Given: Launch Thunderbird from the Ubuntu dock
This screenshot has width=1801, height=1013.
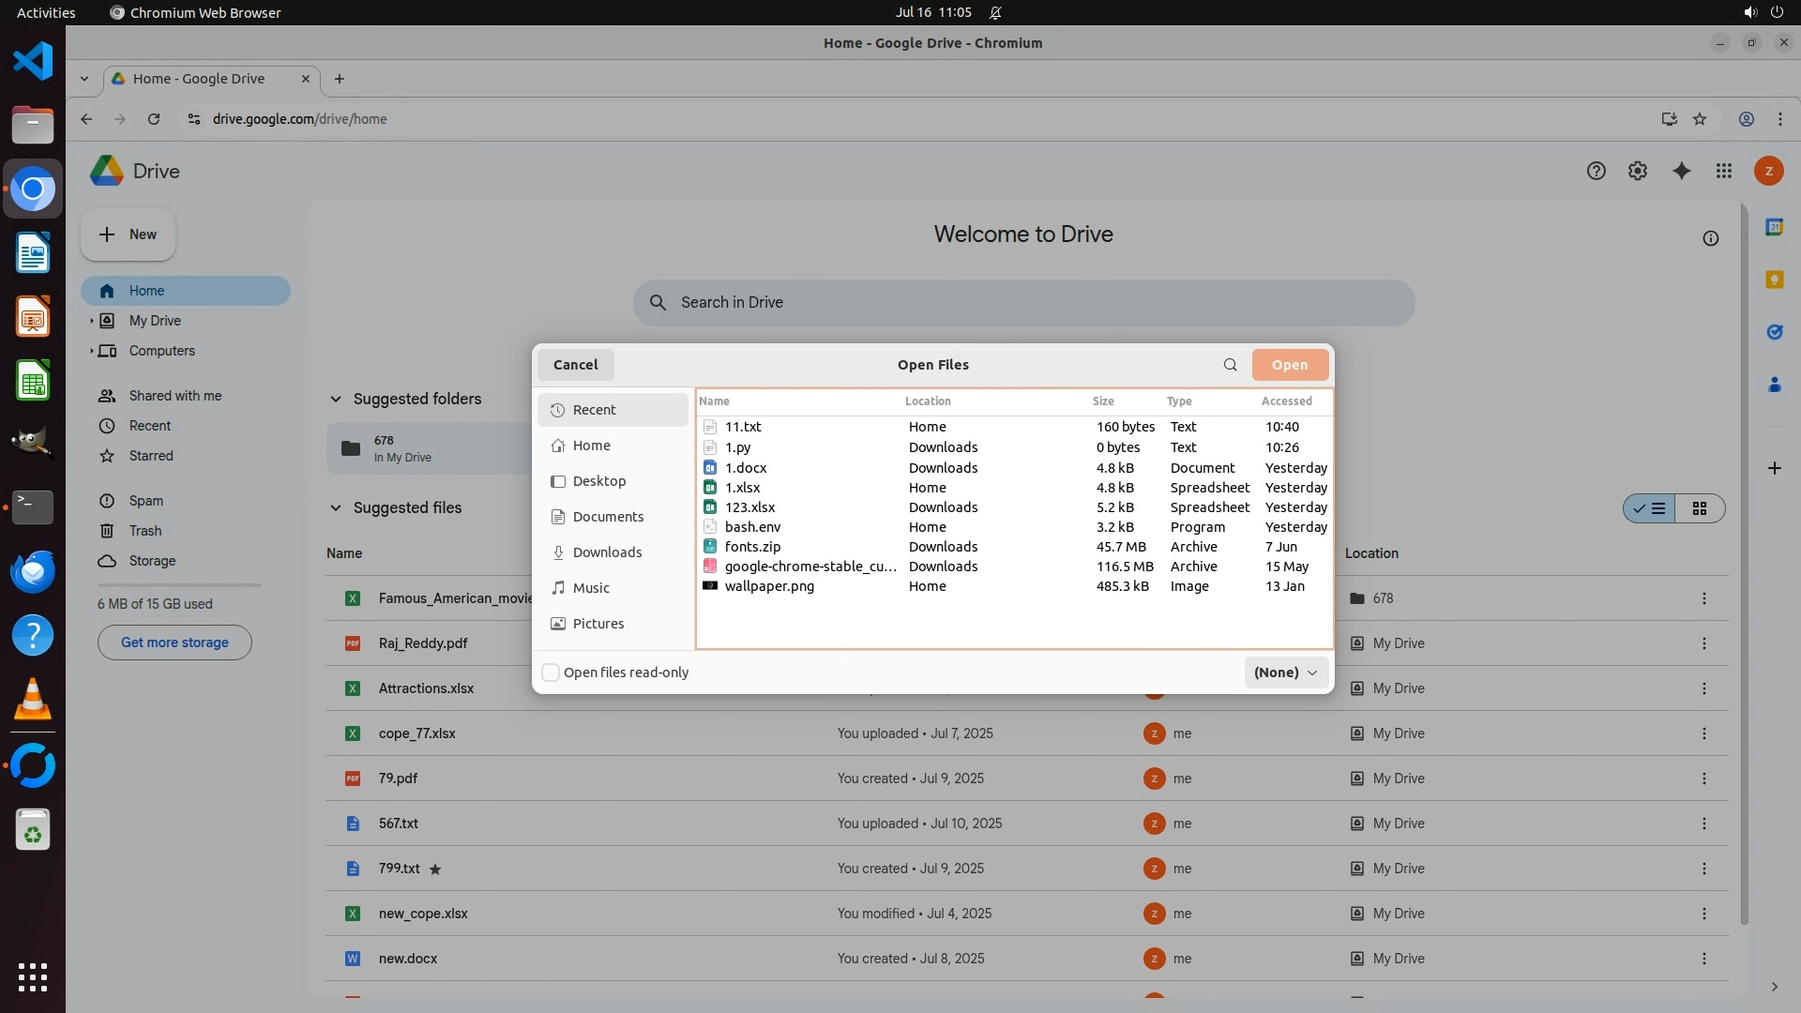Looking at the screenshot, I should pyautogui.click(x=33, y=571).
